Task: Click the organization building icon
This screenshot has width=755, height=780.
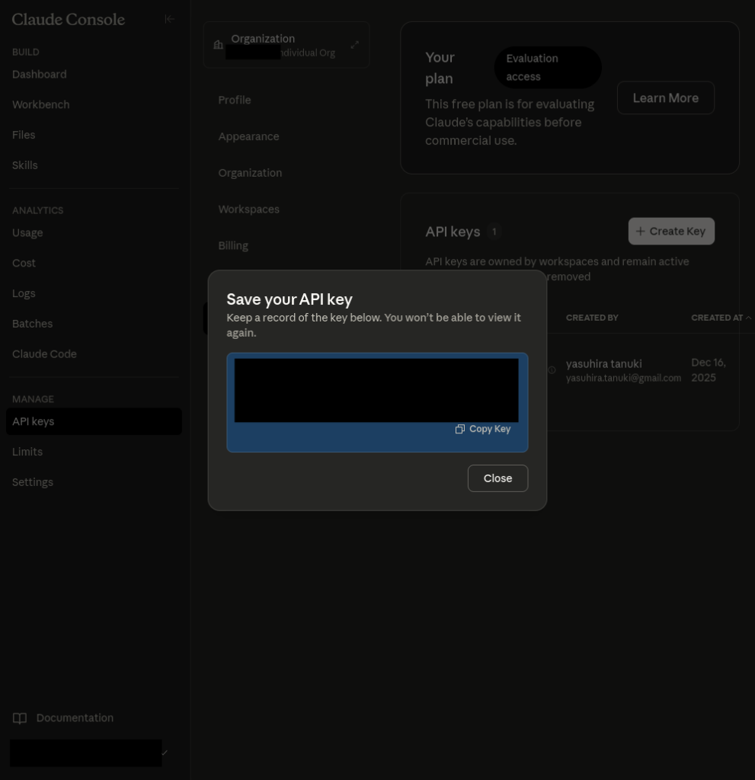Action: pos(219,45)
